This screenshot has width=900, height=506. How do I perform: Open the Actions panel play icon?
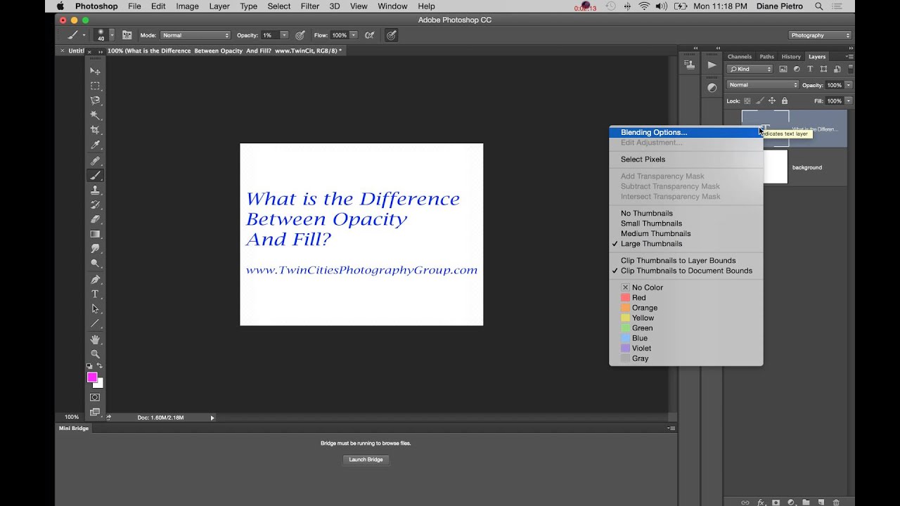coord(712,65)
